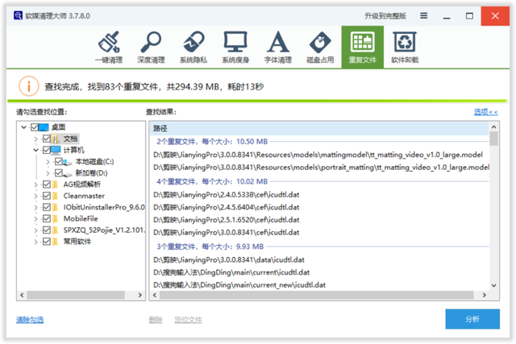
Task: Toggle the 计算机 checkbox
Action: (x=47, y=150)
